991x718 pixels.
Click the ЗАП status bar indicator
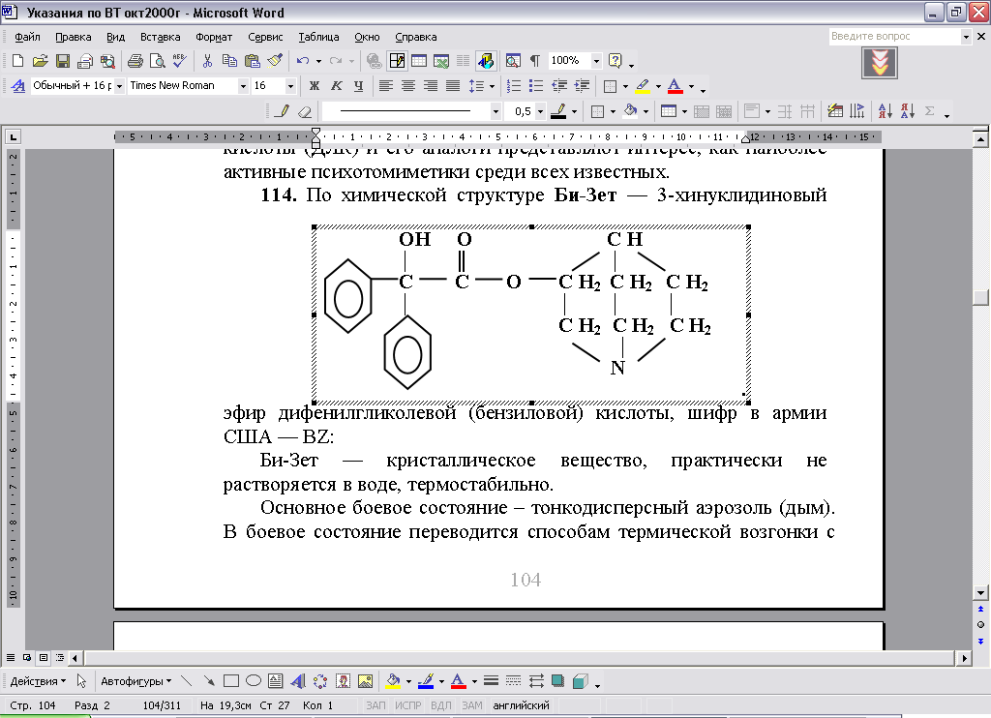(x=375, y=705)
